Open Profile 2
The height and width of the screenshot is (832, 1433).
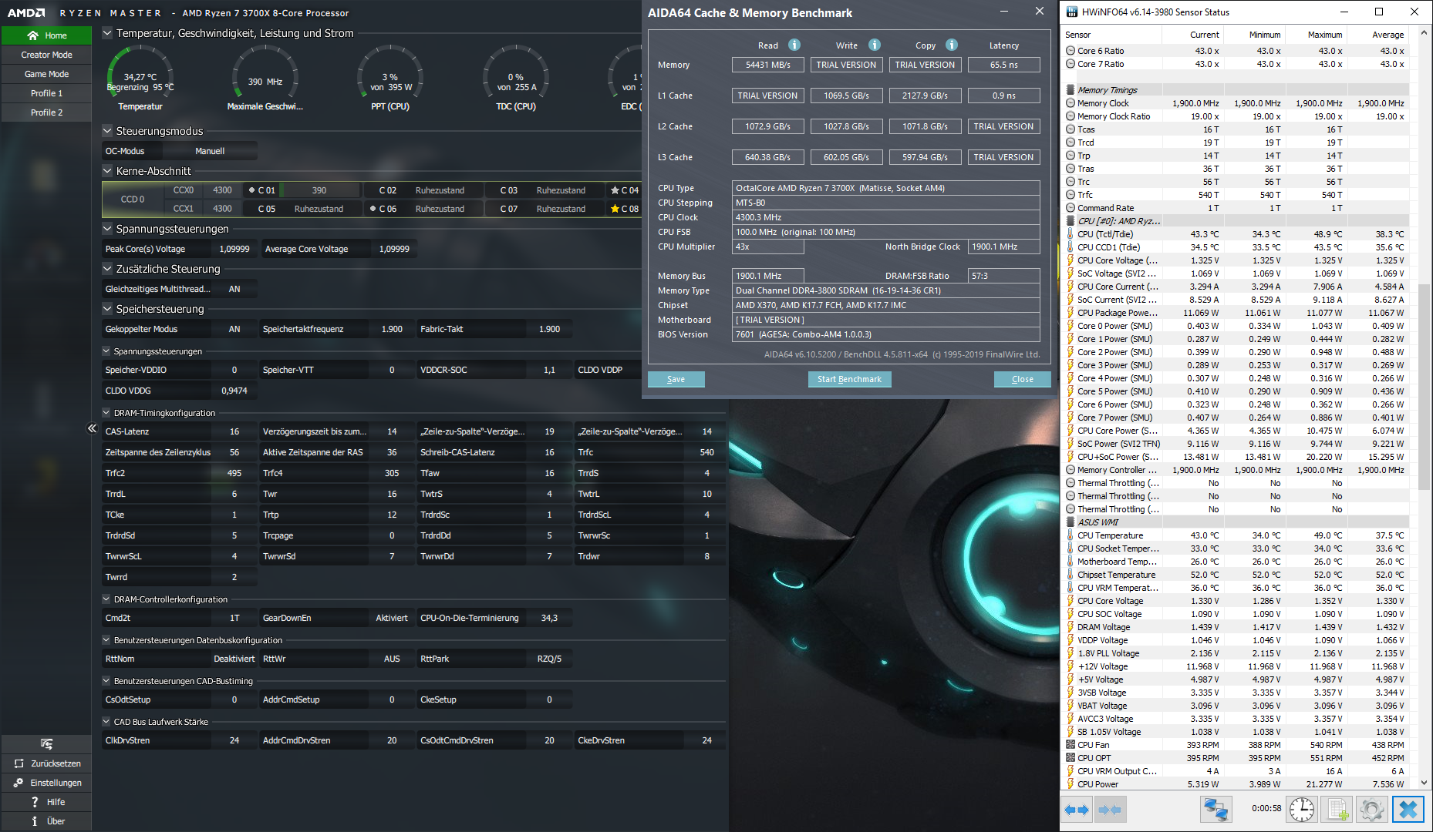pos(47,112)
